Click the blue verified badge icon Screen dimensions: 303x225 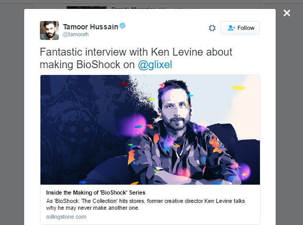coord(122,26)
